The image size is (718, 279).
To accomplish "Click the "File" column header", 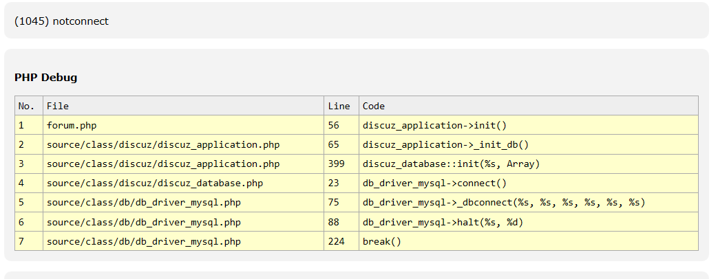I will tap(58, 106).
